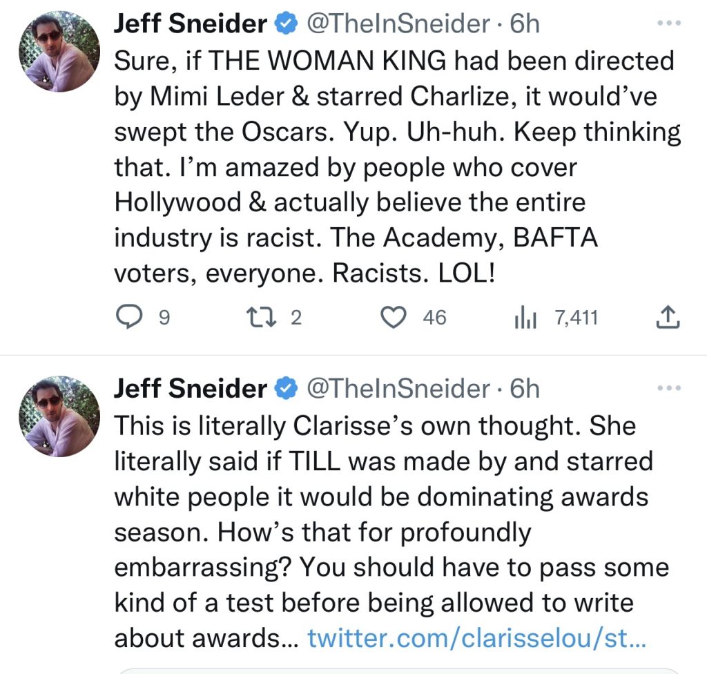This screenshot has width=707, height=674.
Task: Reply to The Woman King tweet
Action: [128, 317]
